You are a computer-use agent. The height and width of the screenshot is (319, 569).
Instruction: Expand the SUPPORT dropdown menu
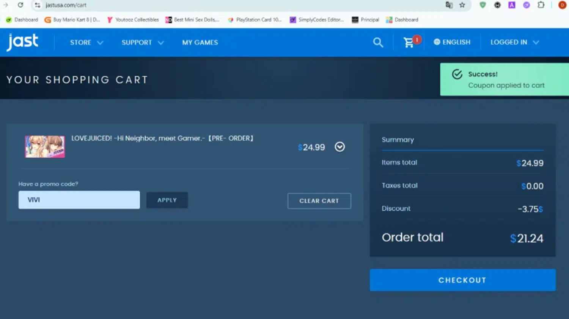[x=143, y=42]
